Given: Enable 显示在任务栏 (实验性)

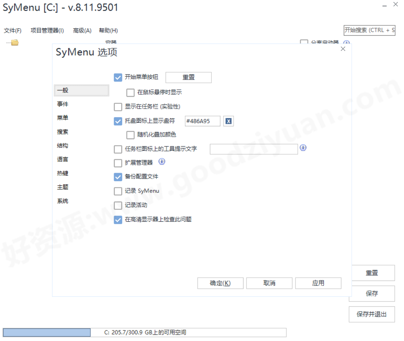Looking at the screenshot, I should pyautogui.click(x=118, y=107).
